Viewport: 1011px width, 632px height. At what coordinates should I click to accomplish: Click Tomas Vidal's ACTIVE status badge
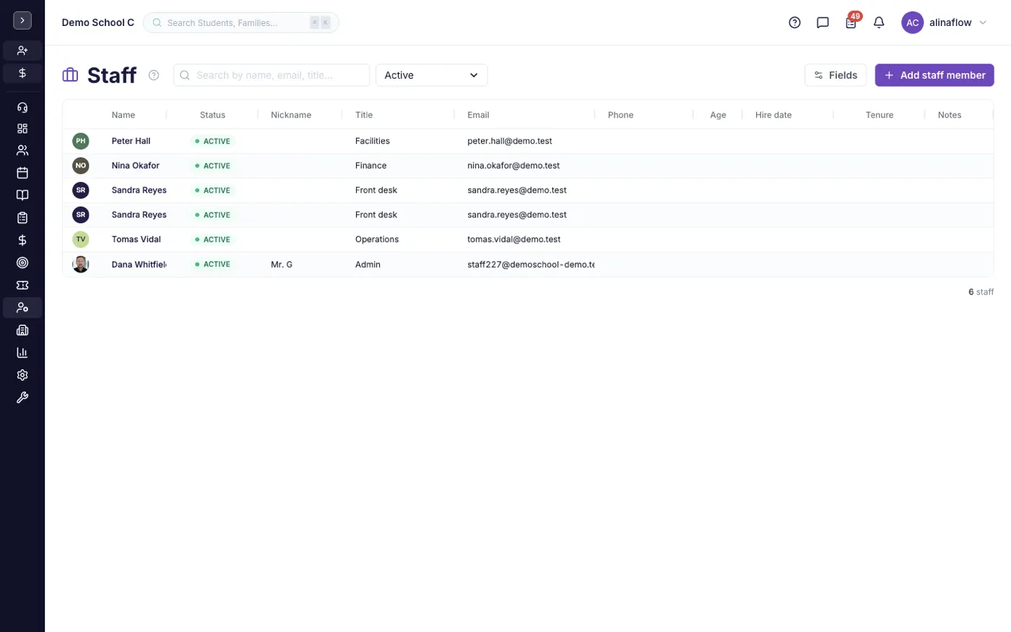(212, 240)
